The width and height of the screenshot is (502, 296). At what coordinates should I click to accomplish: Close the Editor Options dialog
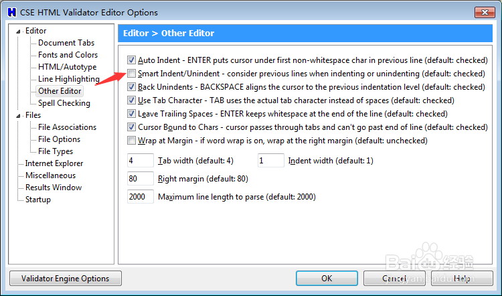pyautogui.click(x=485, y=12)
